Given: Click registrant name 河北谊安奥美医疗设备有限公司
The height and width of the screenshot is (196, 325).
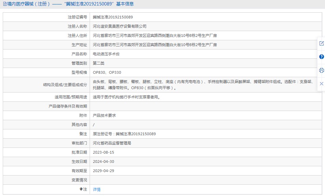Looking at the screenshot, I should point(120,26).
